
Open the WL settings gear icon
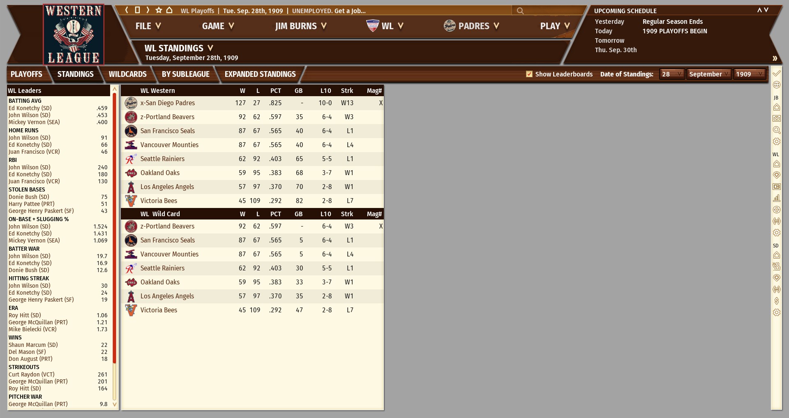pos(777,233)
